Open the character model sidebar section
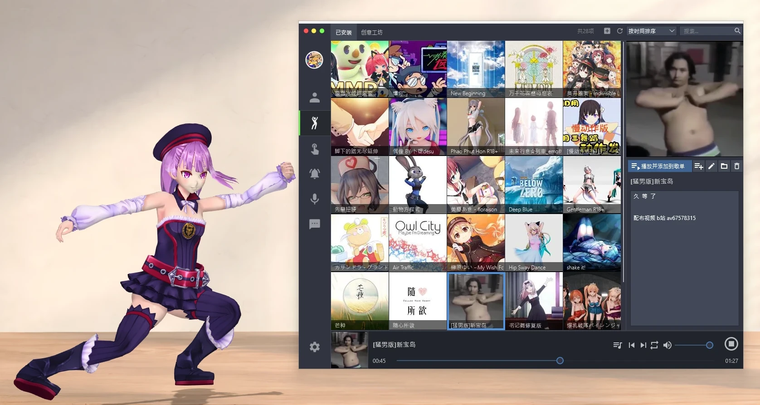 coord(315,98)
